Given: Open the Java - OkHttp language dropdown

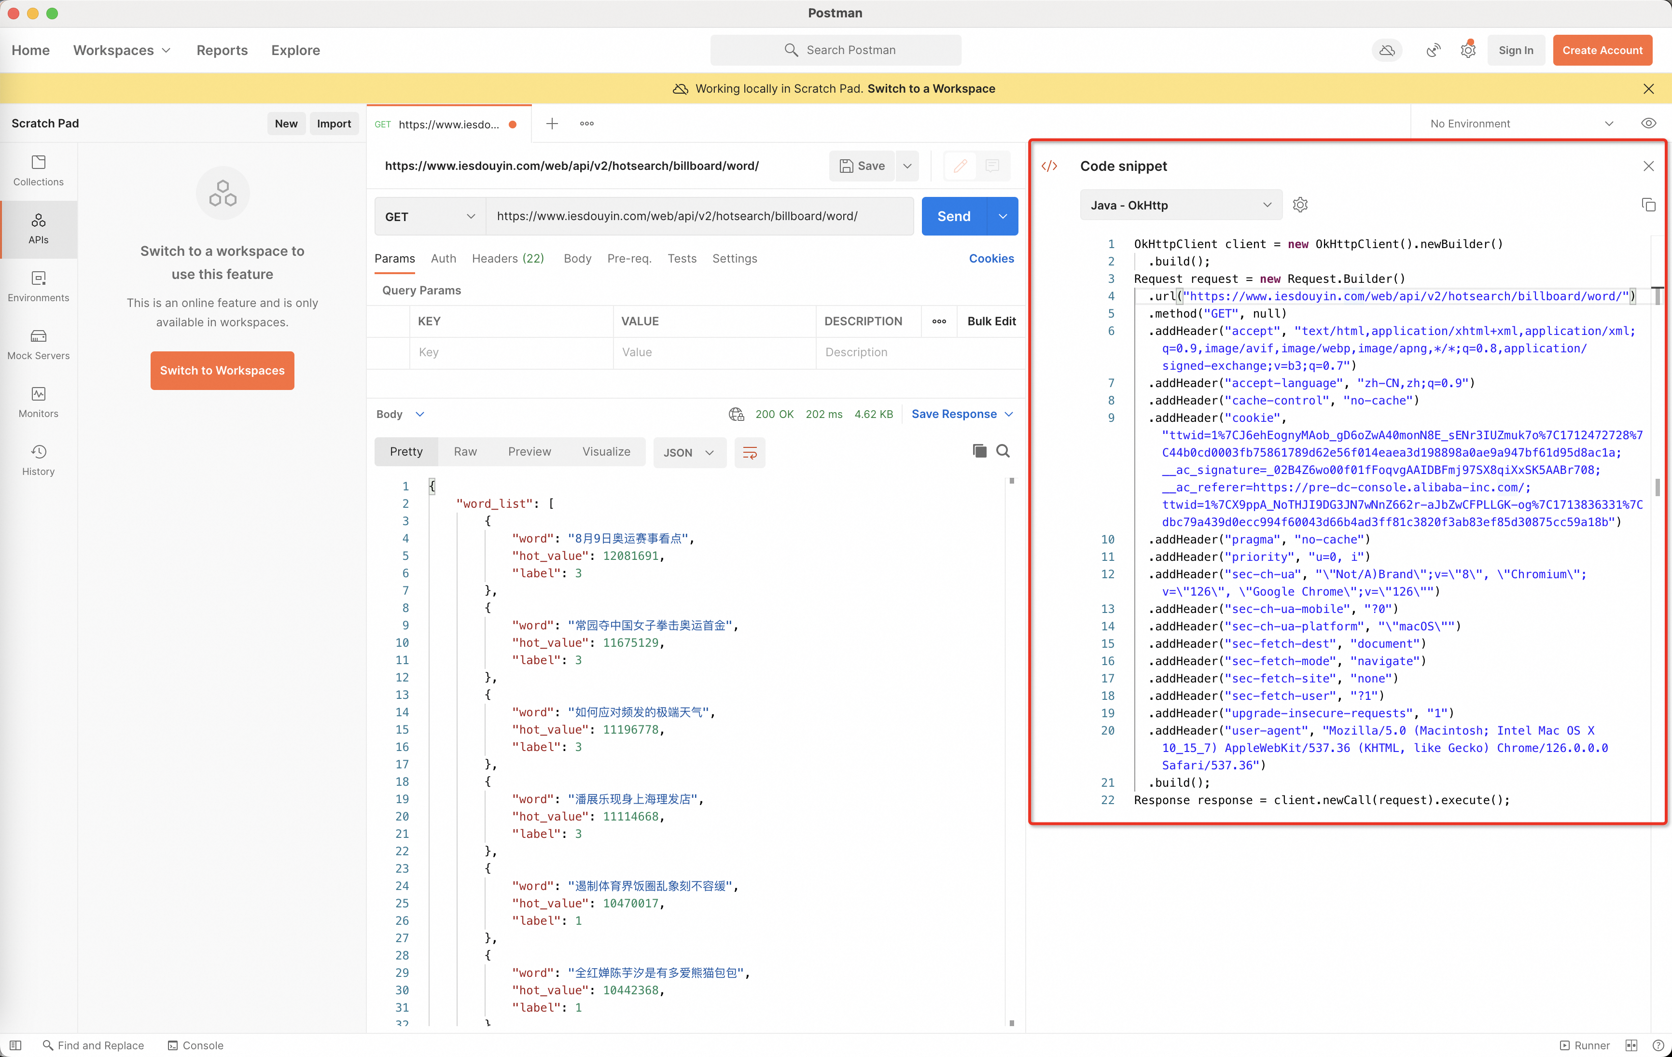Looking at the screenshot, I should pos(1181,205).
